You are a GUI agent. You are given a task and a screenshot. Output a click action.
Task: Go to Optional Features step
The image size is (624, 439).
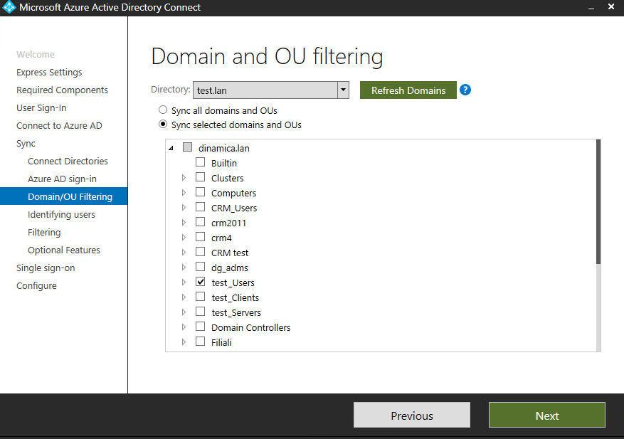tap(63, 250)
